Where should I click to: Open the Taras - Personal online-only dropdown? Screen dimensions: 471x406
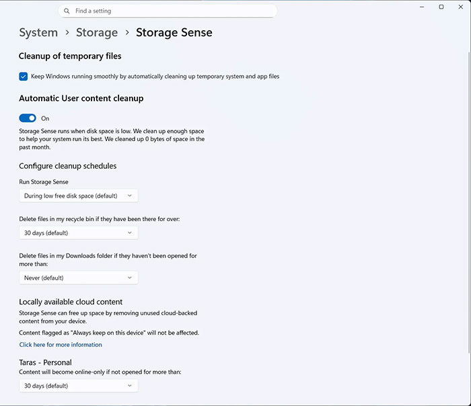[x=79, y=386]
